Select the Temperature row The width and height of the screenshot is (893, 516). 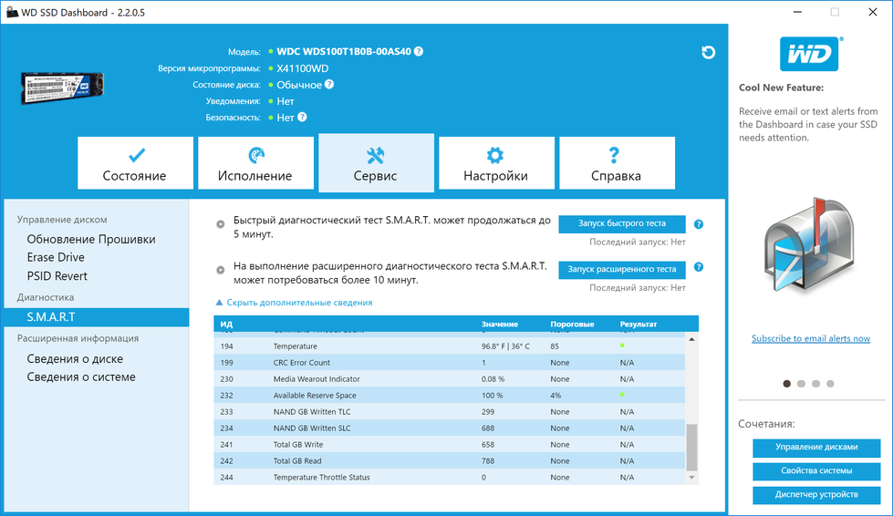(x=450, y=346)
